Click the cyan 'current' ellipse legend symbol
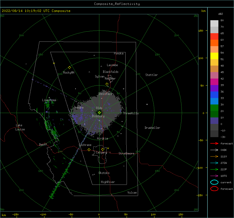This screenshot has width=234, height=218. [214, 182]
